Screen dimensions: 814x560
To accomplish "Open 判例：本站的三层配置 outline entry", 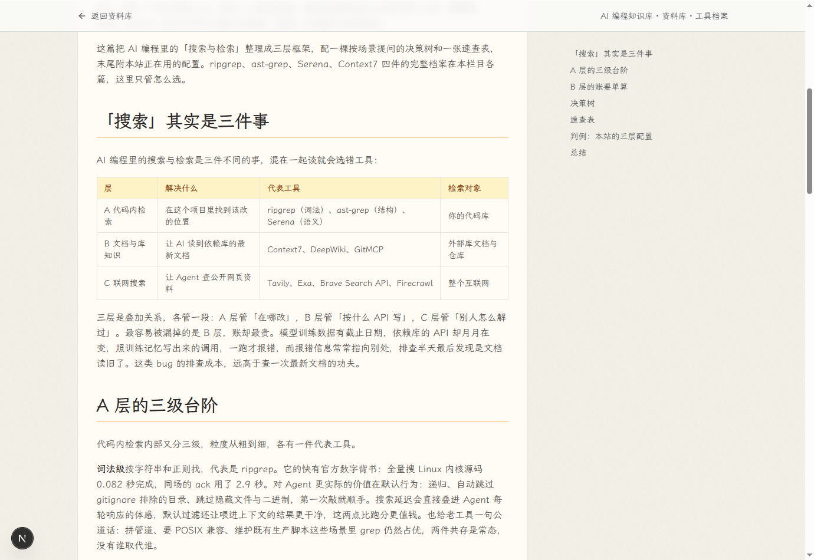I will pyautogui.click(x=610, y=136).
